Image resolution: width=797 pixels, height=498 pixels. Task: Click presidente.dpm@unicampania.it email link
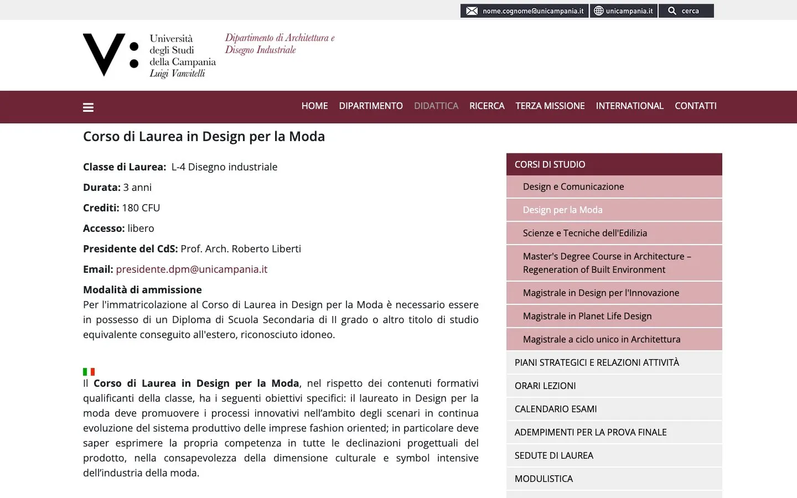click(192, 269)
